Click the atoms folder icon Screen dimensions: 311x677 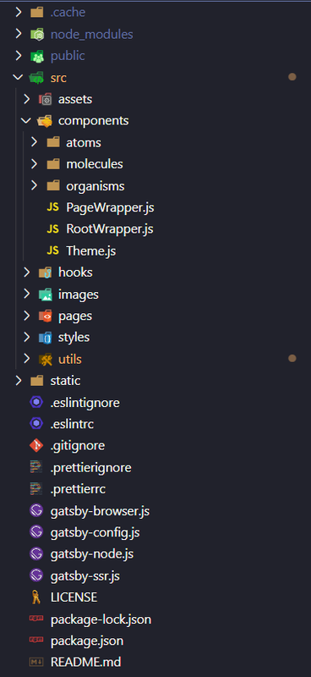[53, 142]
